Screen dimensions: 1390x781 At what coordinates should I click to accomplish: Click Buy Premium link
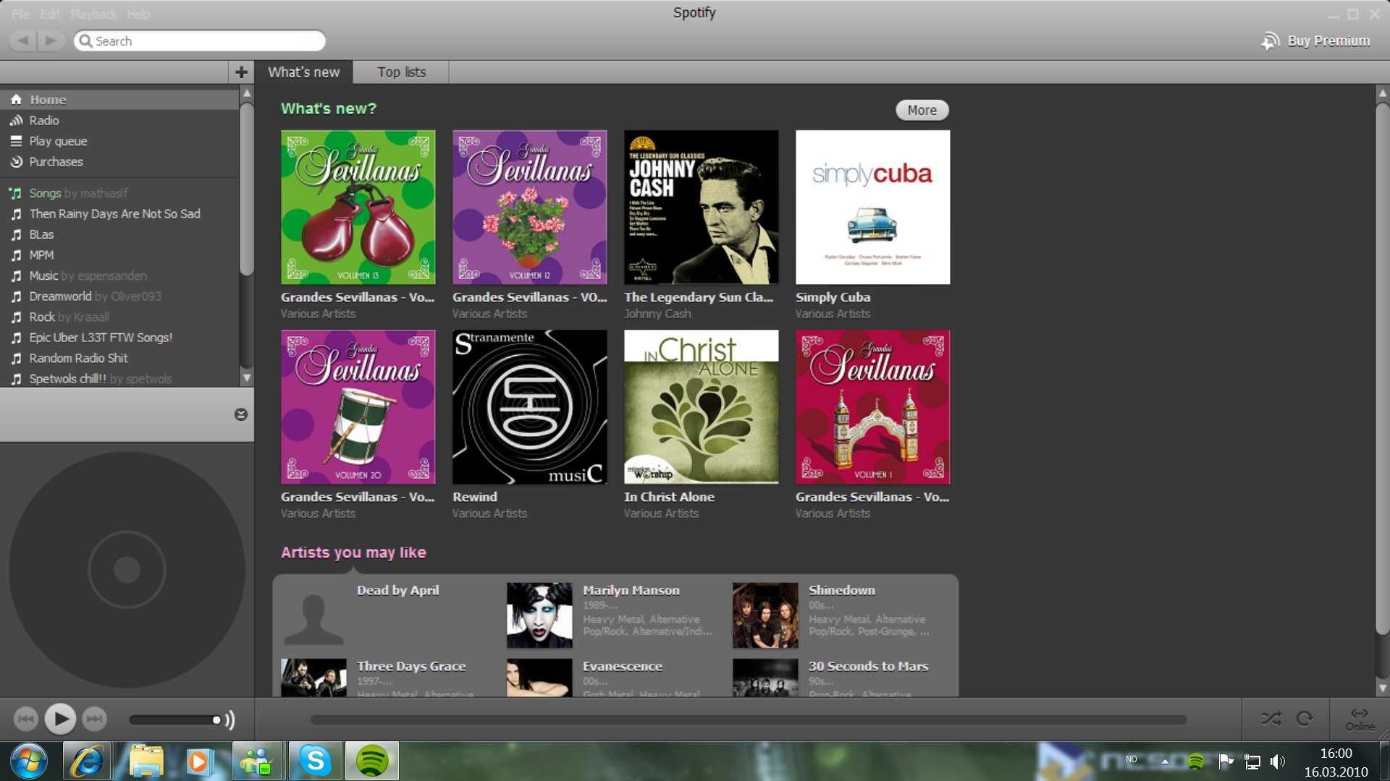(1316, 41)
